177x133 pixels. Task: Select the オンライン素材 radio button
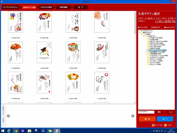pyautogui.click(x=139, y=27)
